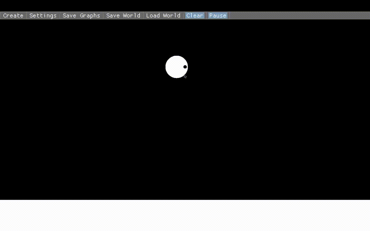Click empty menu bar area right of Pause
Viewport: 370px width, 231px height.
point(298,16)
